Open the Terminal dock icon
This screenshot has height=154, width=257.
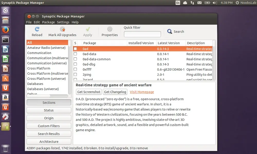coord(5,40)
